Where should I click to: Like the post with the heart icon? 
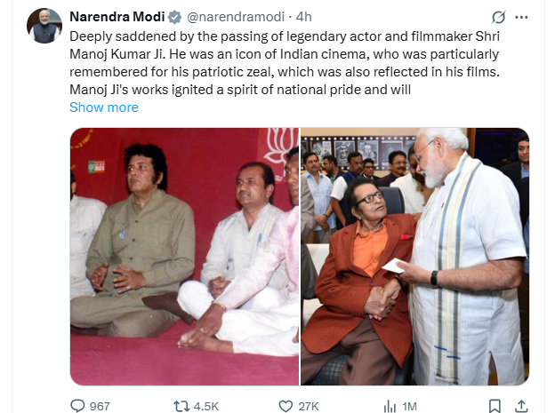pos(286,406)
